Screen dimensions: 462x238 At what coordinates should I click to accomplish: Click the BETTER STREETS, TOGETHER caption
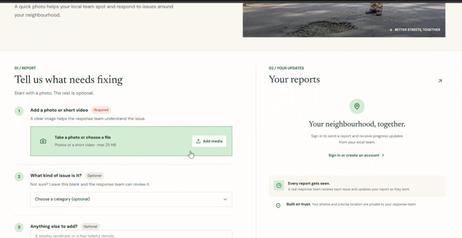[417, 30]
